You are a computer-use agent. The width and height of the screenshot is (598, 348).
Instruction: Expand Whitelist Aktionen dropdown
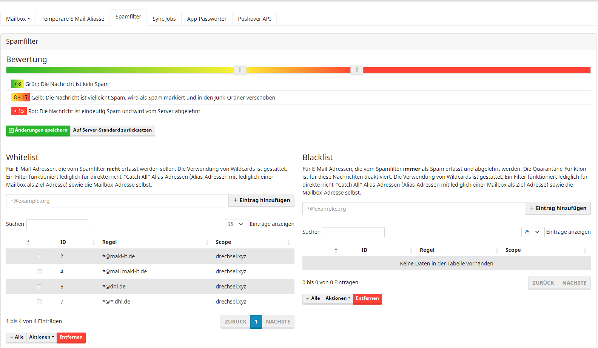pyautogui.click(x=42, y=337)
